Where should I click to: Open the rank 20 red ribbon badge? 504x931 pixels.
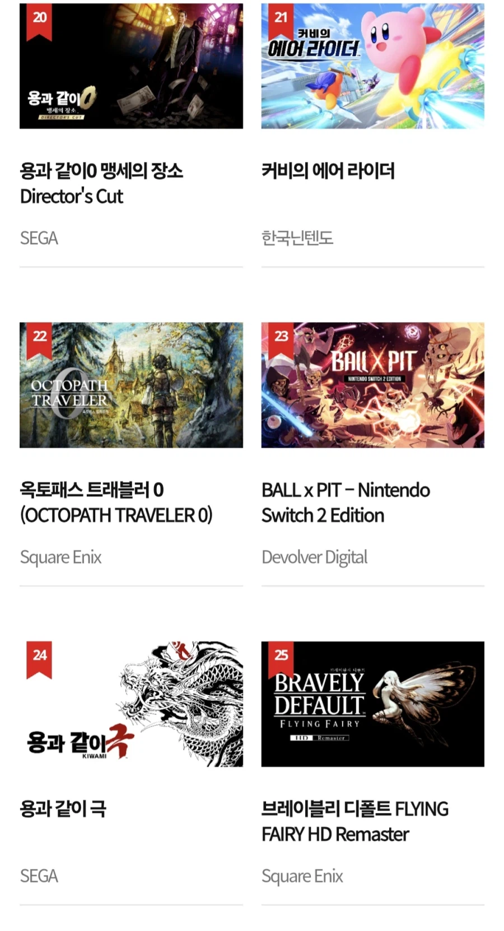pyautogui.click(x=39, y=21)
